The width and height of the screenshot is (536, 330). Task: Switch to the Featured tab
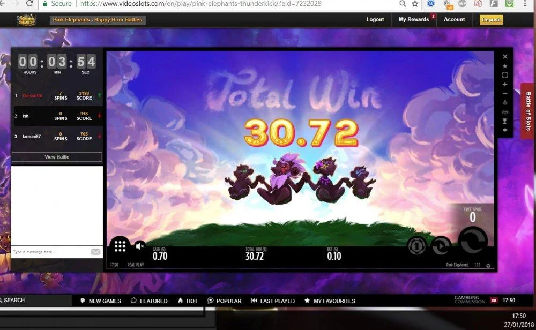click(150, 301)
